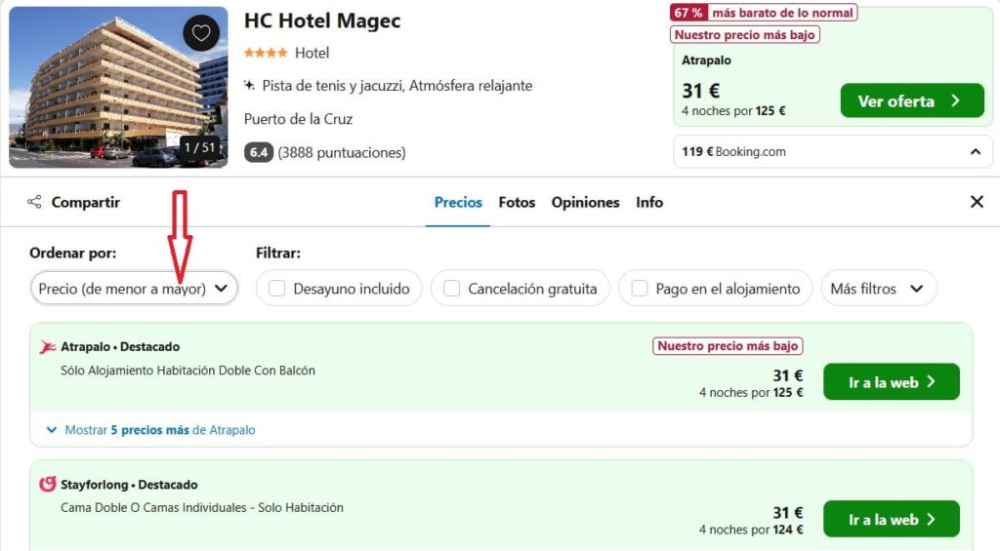Click the Atrapalo logo icon

(48, 347)
